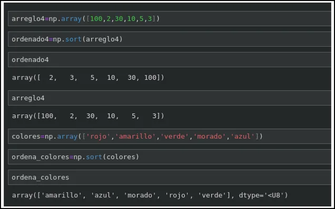Viewport: 335px width, 209px height.
Task: Click the string 'azul' in the colores definition
Action: click(x=242, y=137)
